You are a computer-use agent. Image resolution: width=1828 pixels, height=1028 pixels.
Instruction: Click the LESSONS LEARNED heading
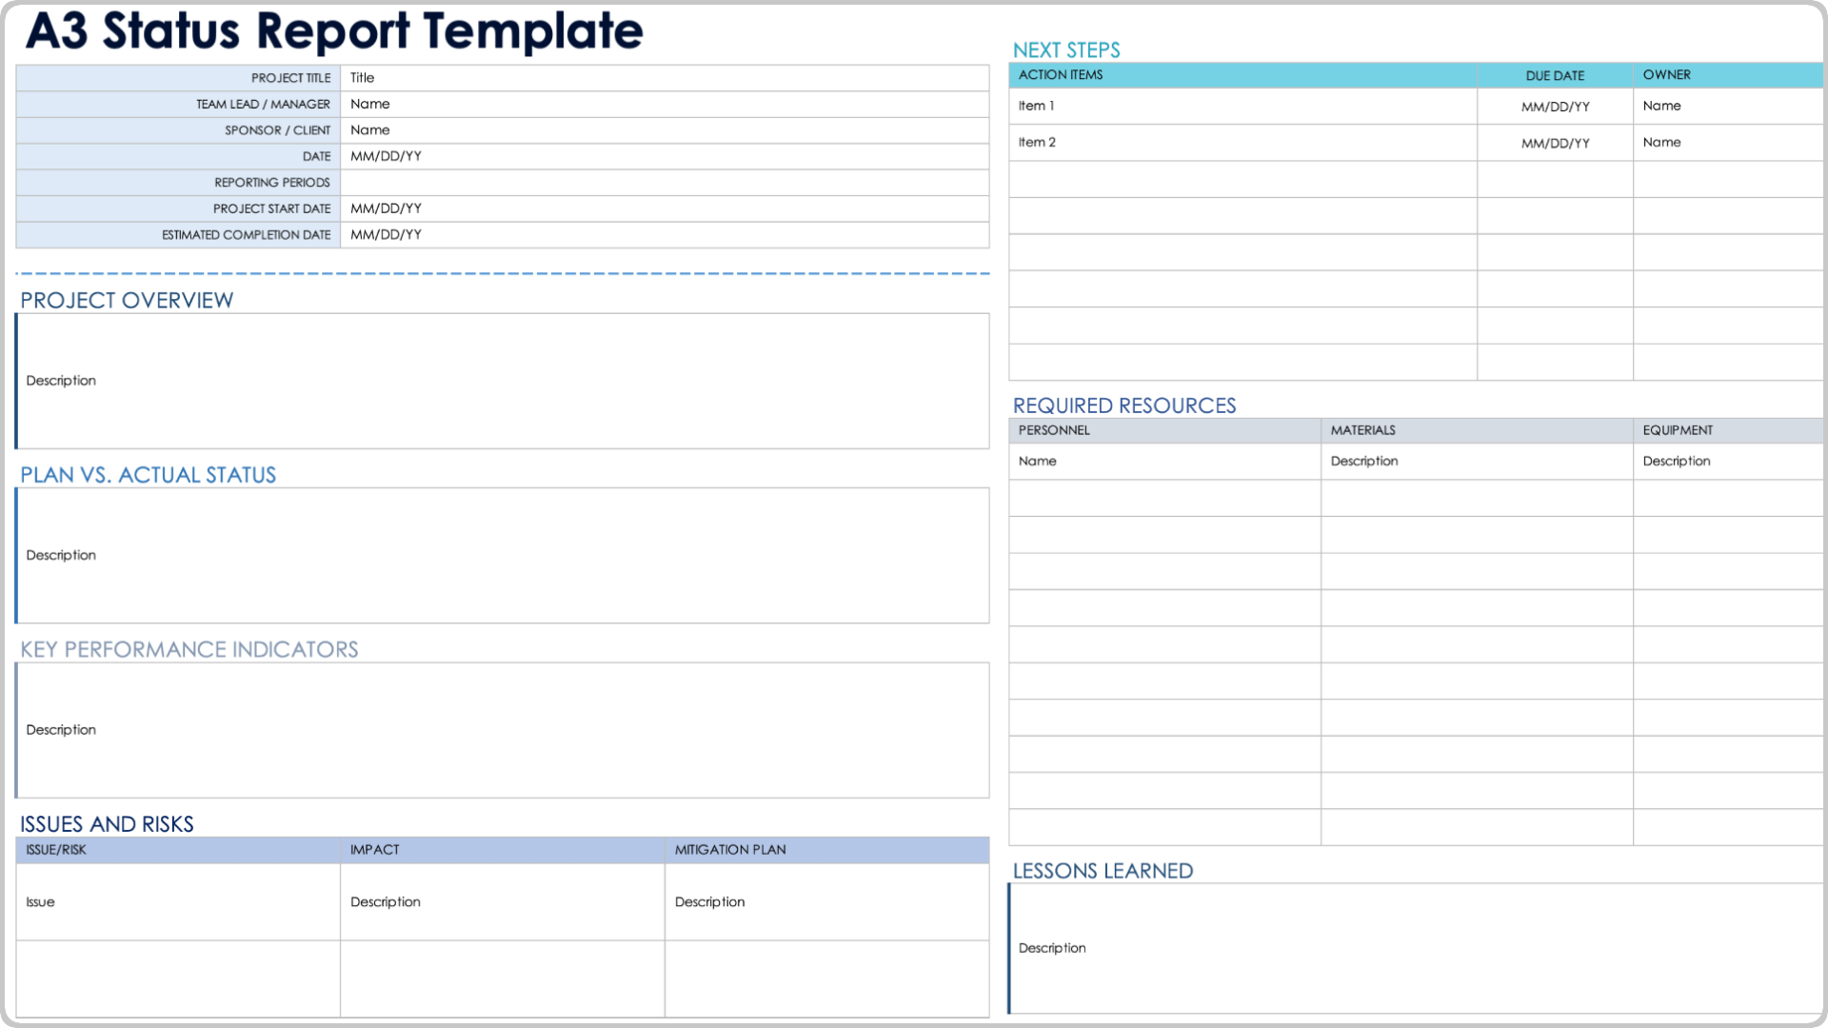coord(1103,871)
